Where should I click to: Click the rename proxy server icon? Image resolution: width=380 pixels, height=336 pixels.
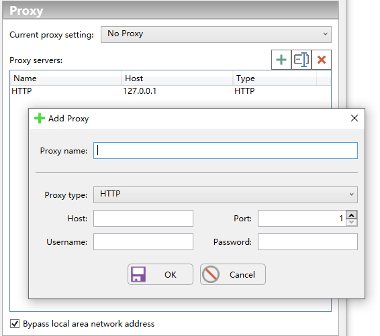(301, 60)
